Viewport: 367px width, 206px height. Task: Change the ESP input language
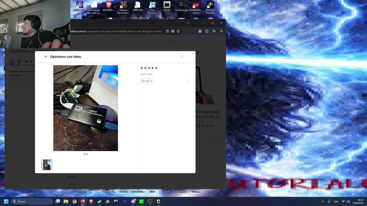pyautogui.click(x=336, y=201)
